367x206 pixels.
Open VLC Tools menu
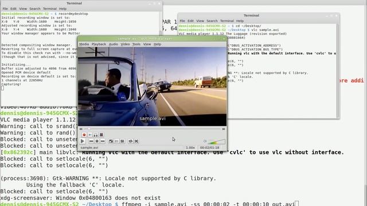click(136, 44)
